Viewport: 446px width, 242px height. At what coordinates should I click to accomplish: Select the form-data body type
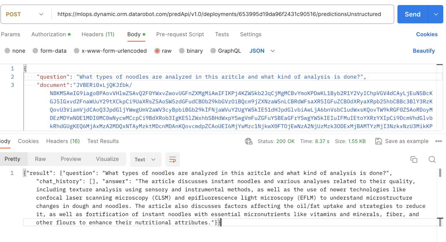pyautogui.click(x=49, y=51)
